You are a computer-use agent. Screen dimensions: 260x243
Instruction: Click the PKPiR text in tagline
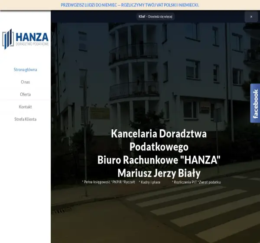click(x=117, y=182)
